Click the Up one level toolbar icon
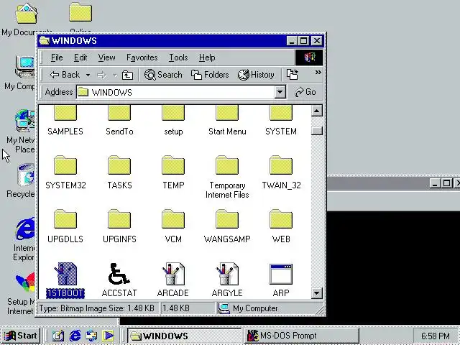The image size is (460, 345). (127, 75)
